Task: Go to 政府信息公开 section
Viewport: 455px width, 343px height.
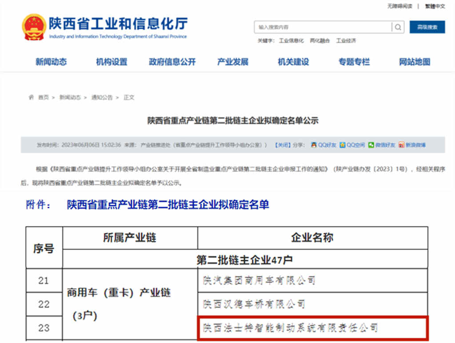Action: pyautogui.click(x=172, y=62)
